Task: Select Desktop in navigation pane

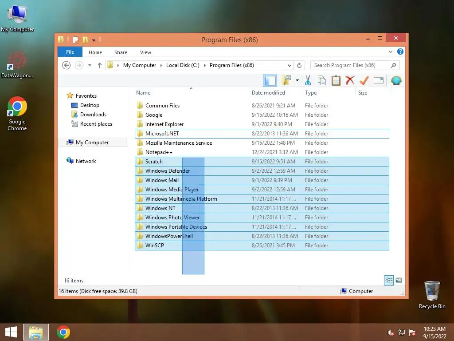Action: 90,105
